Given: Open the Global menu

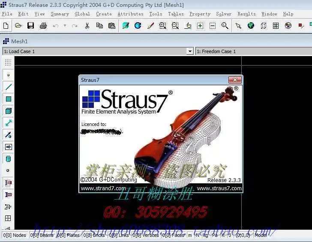Looking at the screenshot, I should (x=82, y=14).
